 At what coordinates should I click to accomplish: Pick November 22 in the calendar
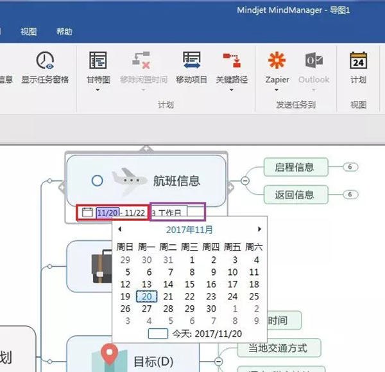point(189,297)
